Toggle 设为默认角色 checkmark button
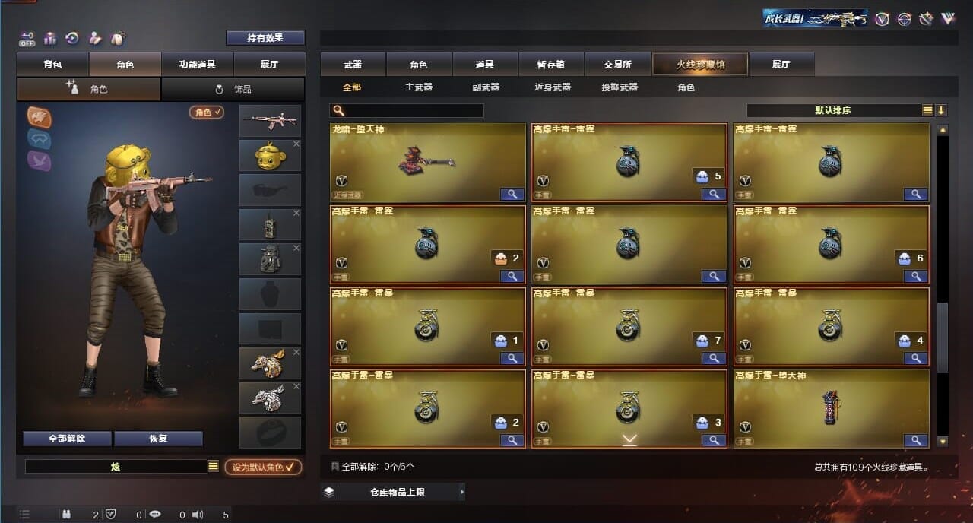Screen dimensions: 973x523 coord(263,467)
